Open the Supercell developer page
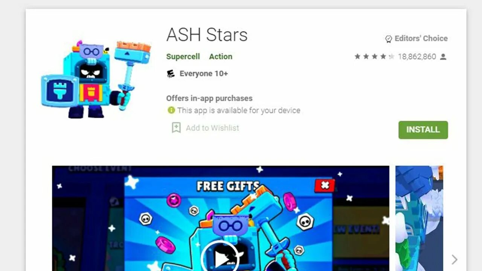 pyautogui.click(x=183, y=56)
